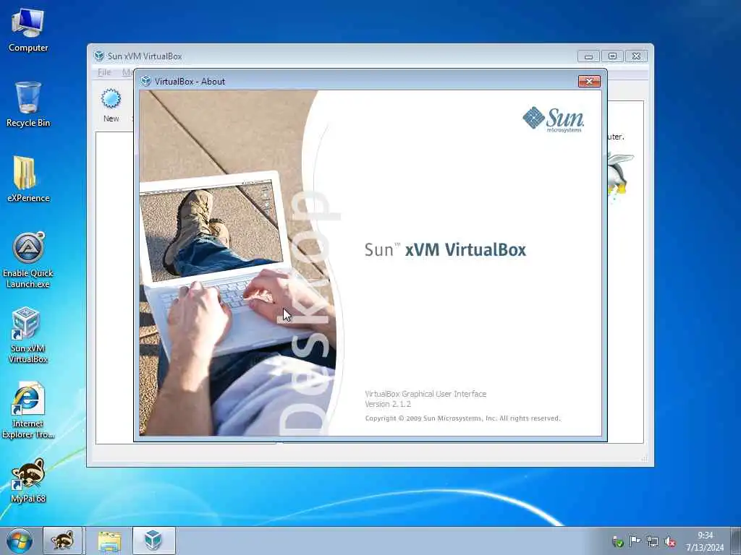Click the MyPal raccoon taskbar button

click(x=62, y=541)
